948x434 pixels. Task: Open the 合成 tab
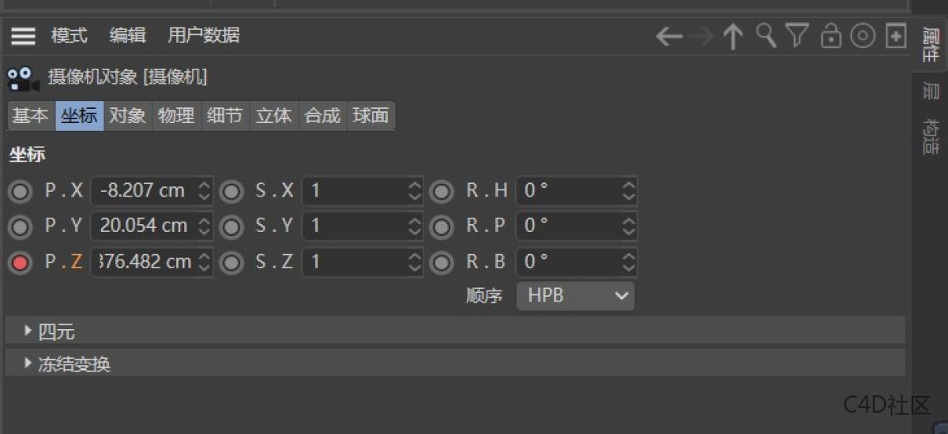(x=322, y=116)
